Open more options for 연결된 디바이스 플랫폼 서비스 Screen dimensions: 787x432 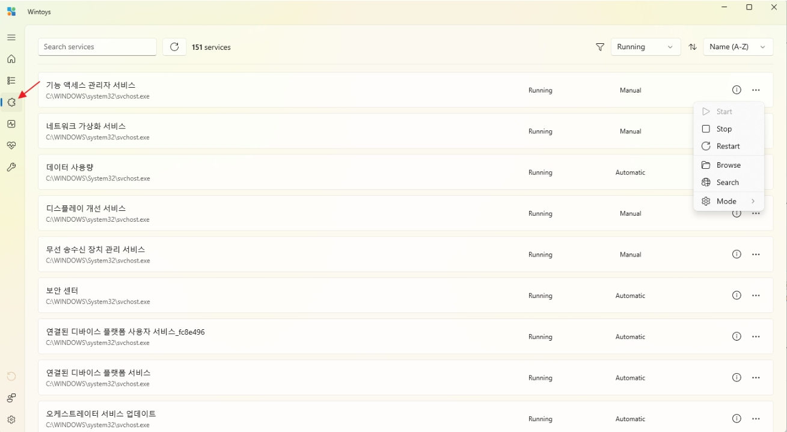click(x=756, y=378)
